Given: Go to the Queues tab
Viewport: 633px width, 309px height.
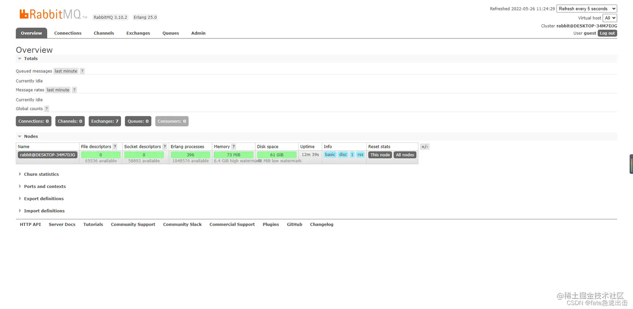Looking at the screenshot, I should [171, 33].
